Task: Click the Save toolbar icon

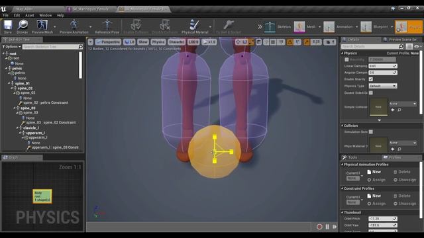Action: pos(7,26)
